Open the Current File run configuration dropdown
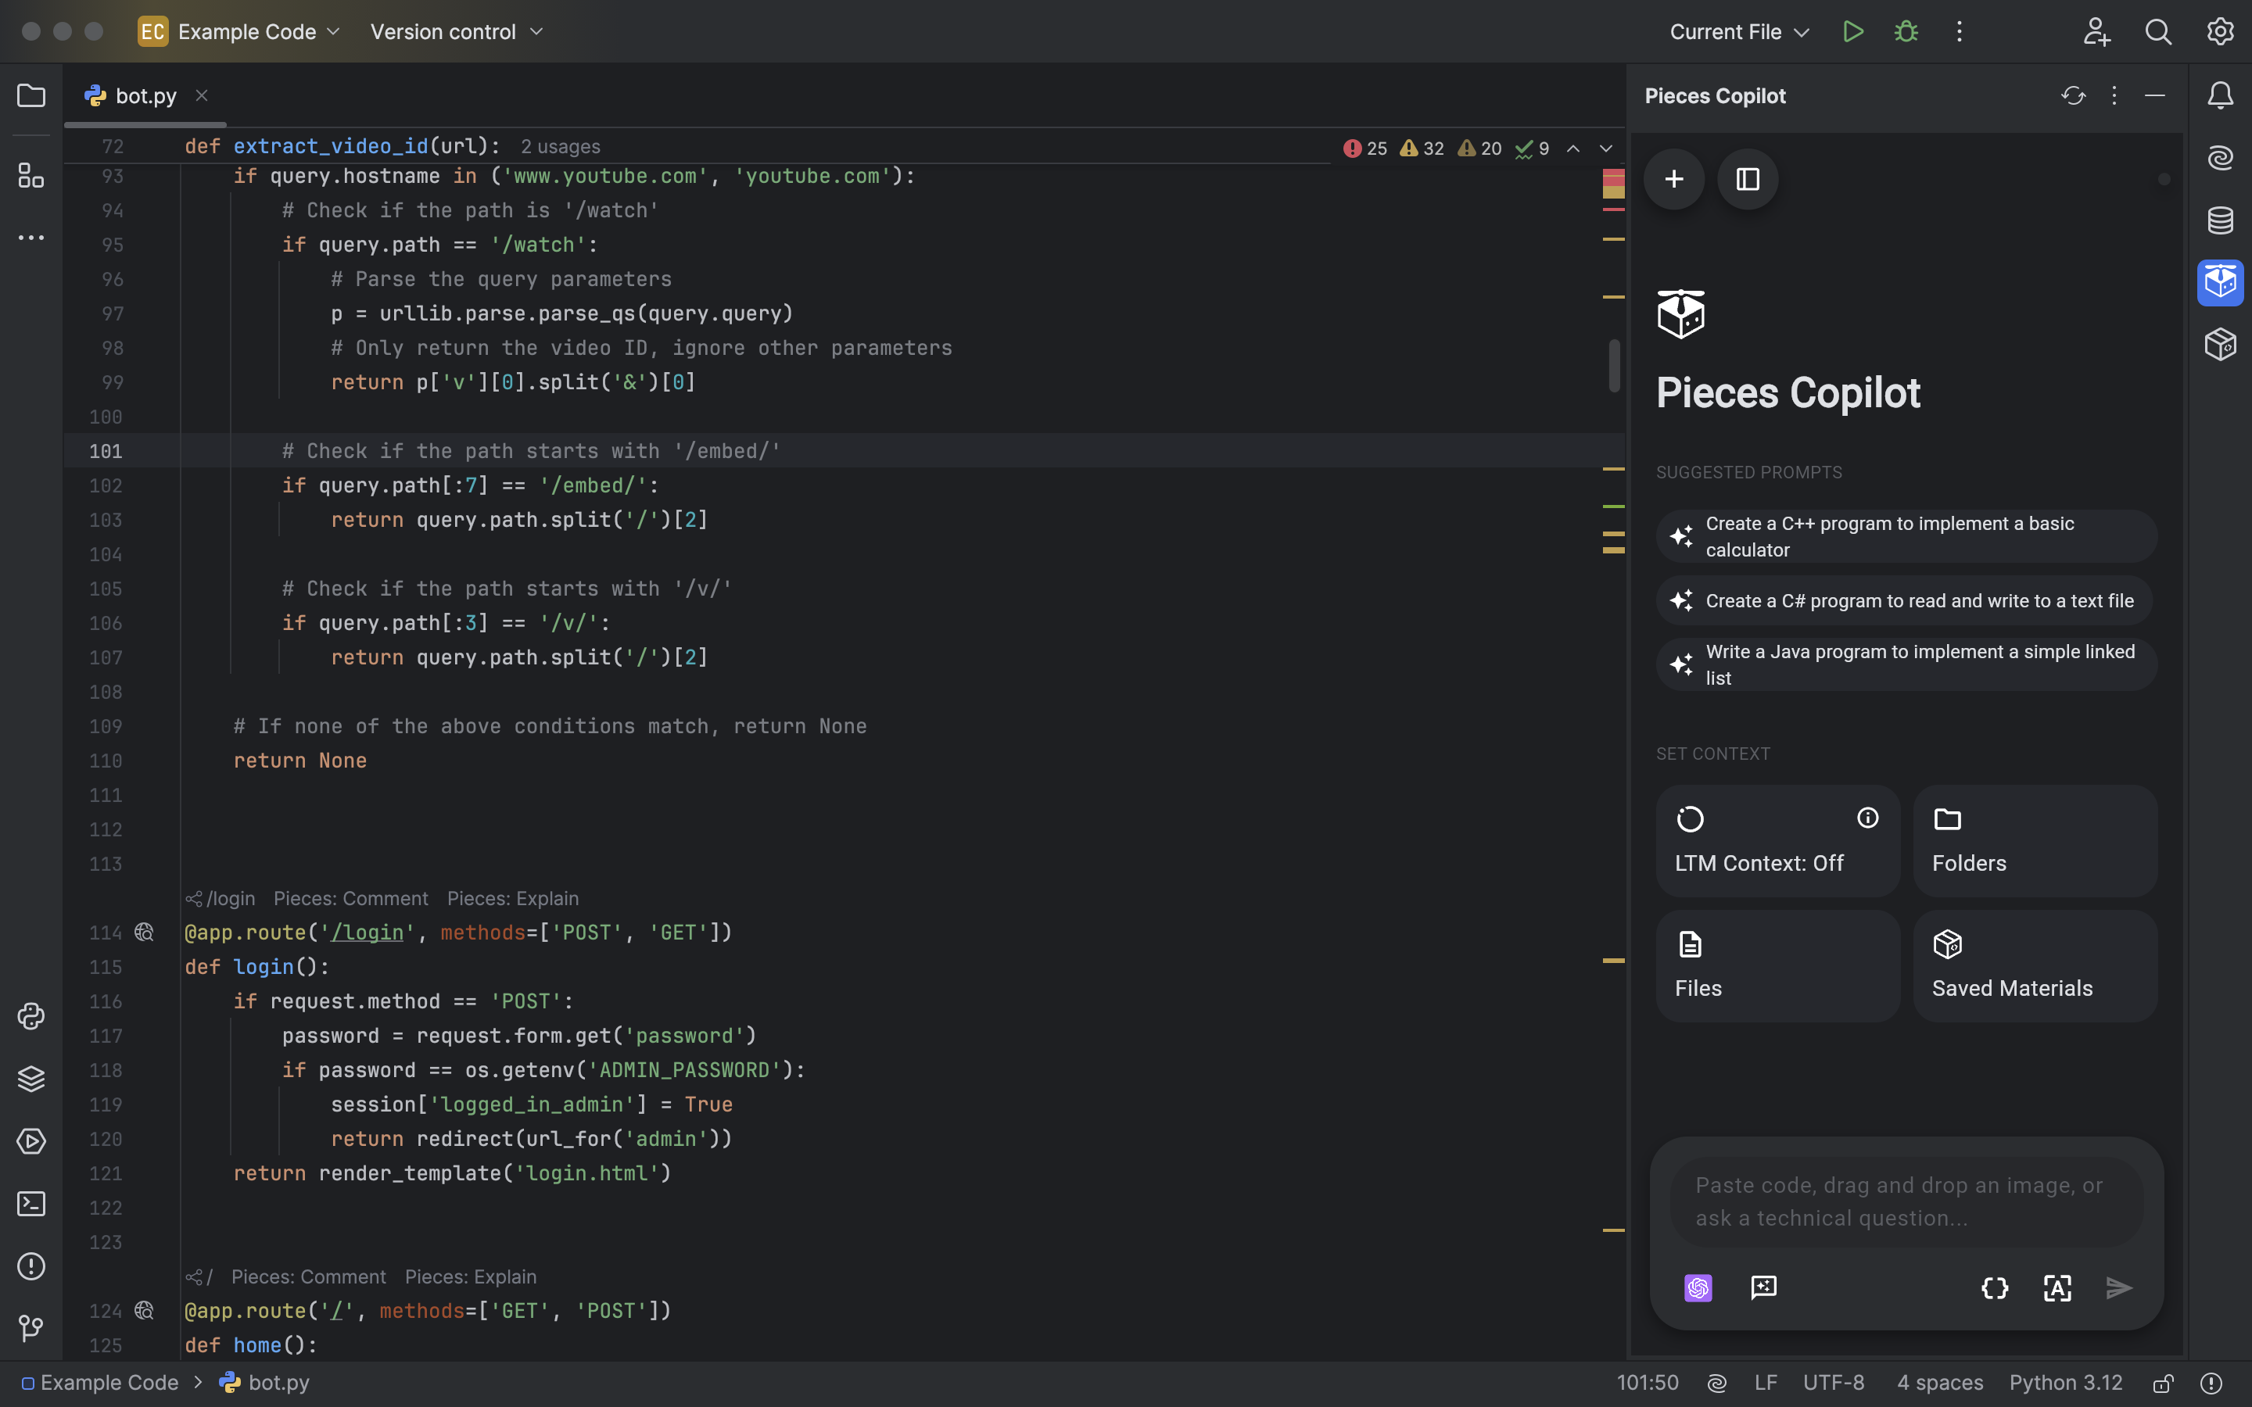This screenshot has width=2252, height=1407. (1738, 31)
